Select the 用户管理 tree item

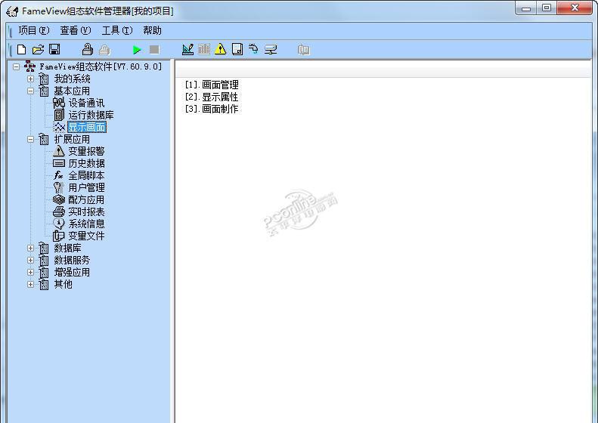87,187
